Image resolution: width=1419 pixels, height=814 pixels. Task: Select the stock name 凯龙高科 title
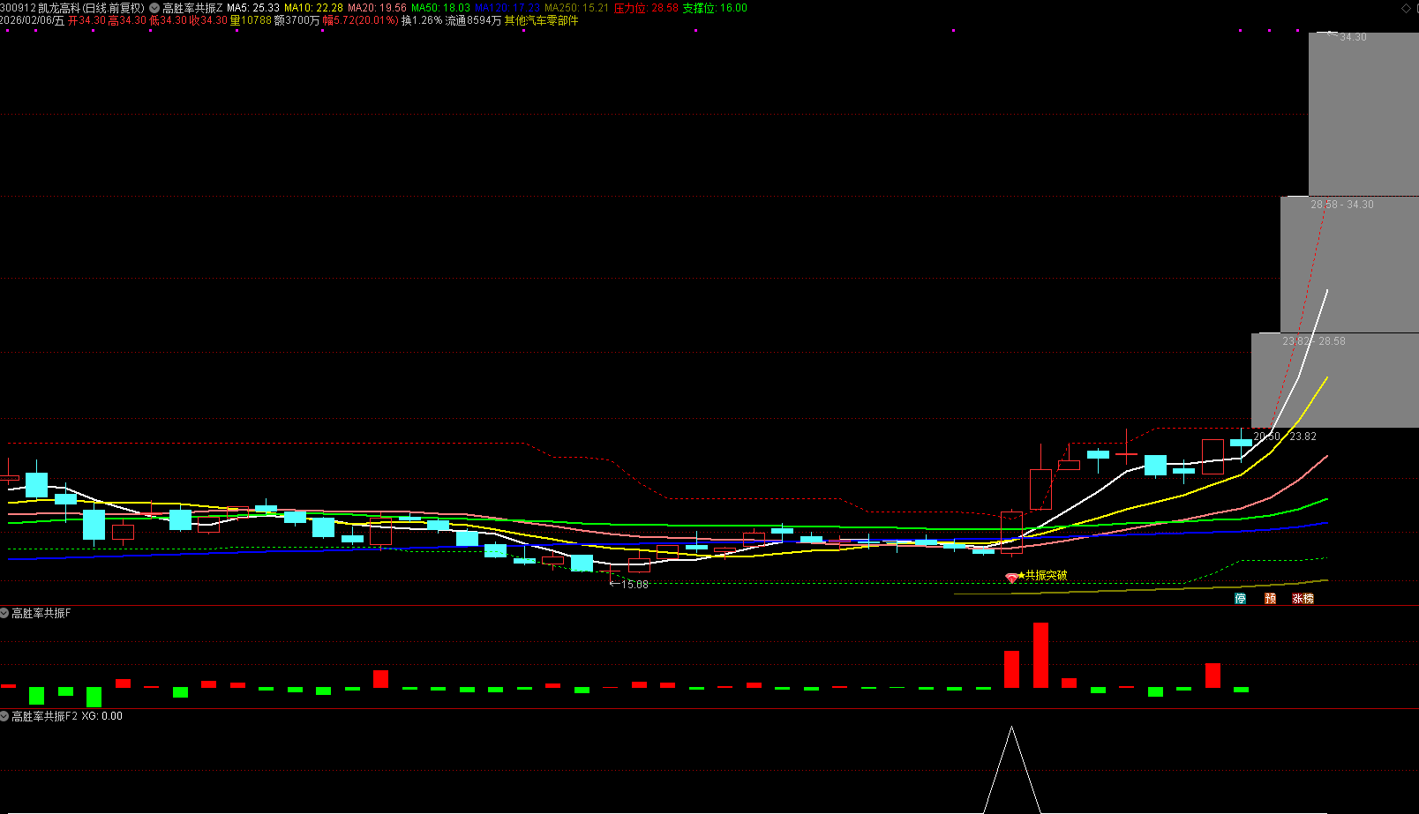click(59, 8)
